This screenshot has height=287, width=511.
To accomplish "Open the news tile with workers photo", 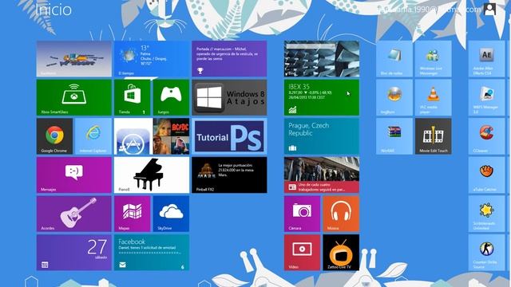I will tap(322, 175).
